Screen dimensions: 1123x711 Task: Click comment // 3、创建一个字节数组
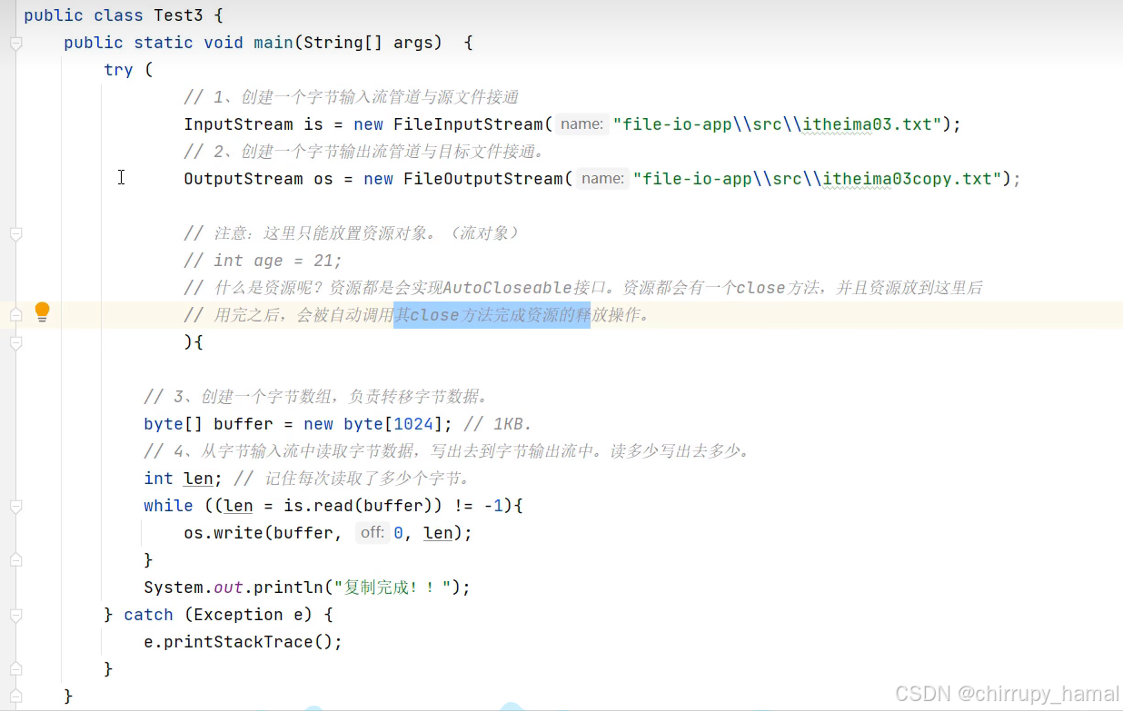(x=318, y=397)
